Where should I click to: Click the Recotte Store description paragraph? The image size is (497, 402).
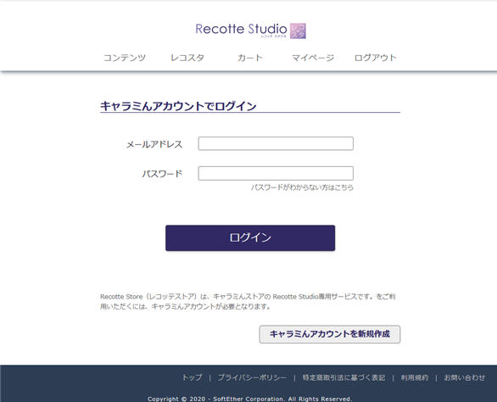click(248, 302)
